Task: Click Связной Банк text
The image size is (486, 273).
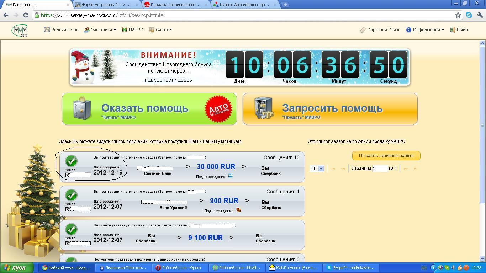Action: tap(158, 173)
